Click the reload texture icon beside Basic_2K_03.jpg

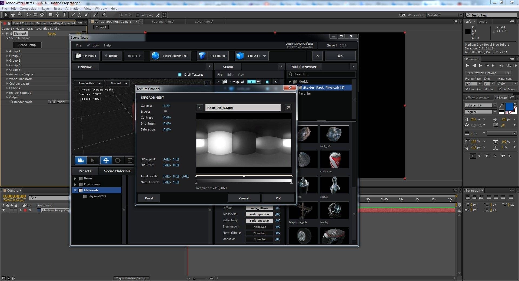pyautogui.click(x=288, y=108)
